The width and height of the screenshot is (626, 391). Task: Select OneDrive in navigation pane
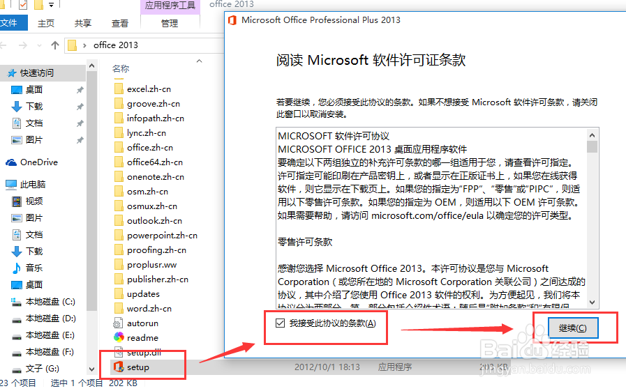39,162
